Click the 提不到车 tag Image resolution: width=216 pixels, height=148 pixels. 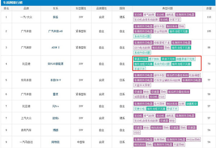(x=154, y=59)
